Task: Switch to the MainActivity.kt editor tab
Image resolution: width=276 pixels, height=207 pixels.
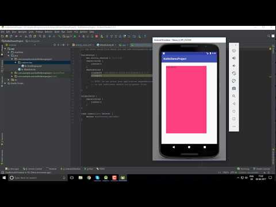Action: coord(106,45)
